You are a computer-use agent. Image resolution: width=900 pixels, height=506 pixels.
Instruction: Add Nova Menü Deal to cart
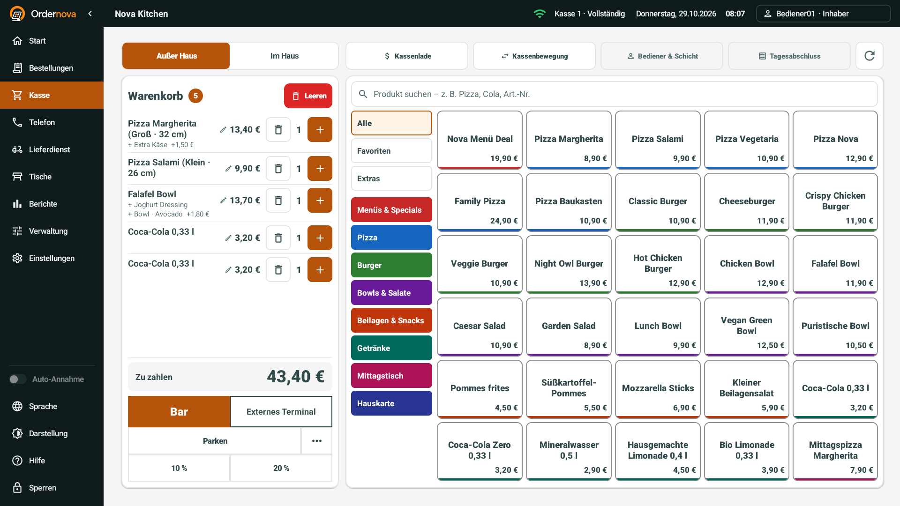(x=480, y=140)
